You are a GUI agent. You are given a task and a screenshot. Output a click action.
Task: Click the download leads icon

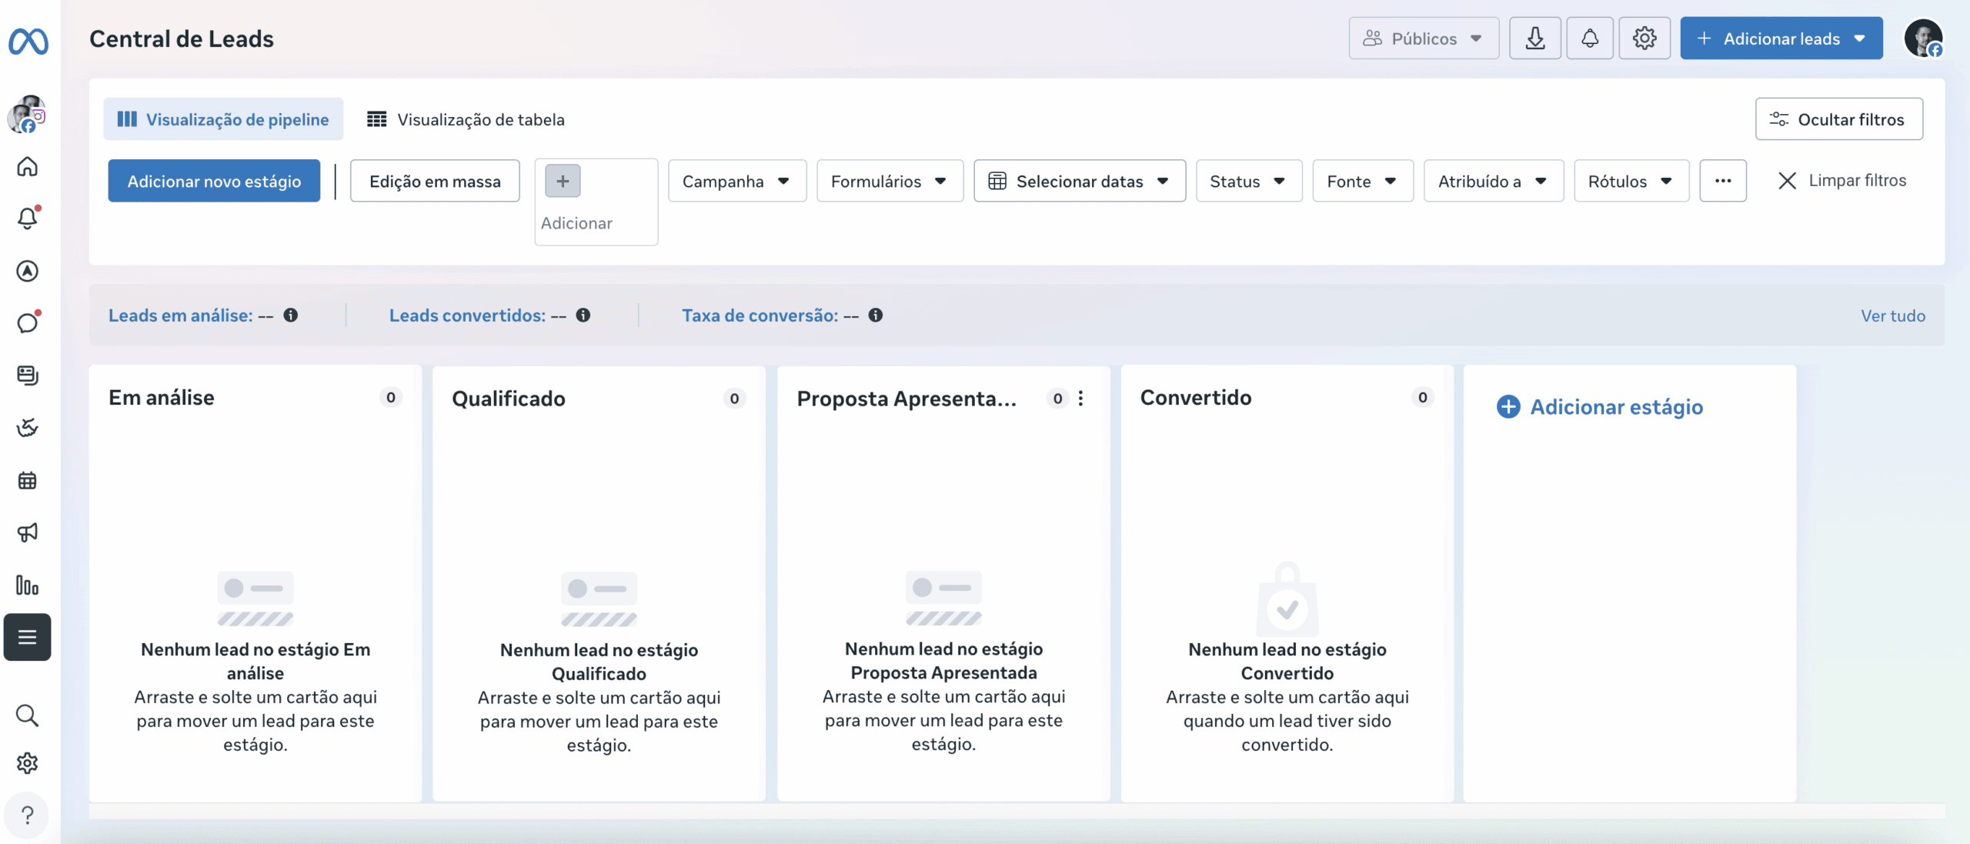pyautogui.click(x=1535, y=38)
